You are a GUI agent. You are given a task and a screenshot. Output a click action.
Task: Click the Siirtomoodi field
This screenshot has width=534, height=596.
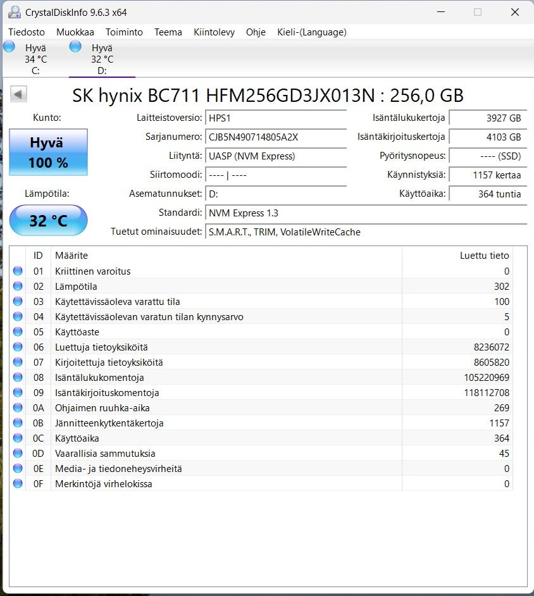click(276, 175)
